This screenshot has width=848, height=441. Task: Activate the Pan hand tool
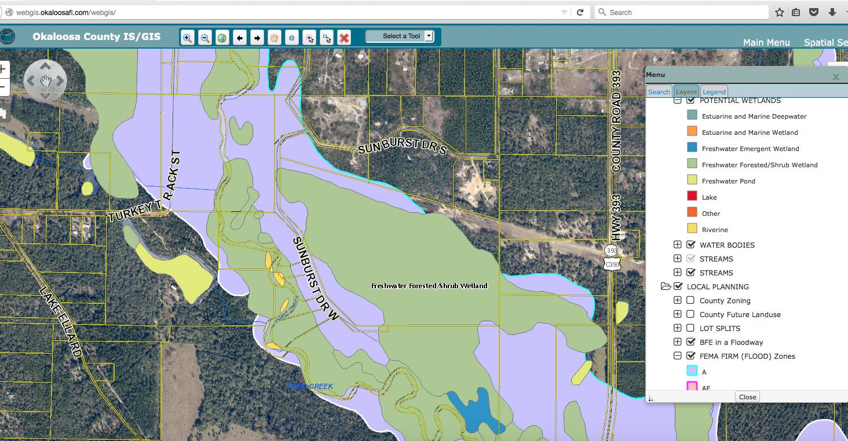274,38
